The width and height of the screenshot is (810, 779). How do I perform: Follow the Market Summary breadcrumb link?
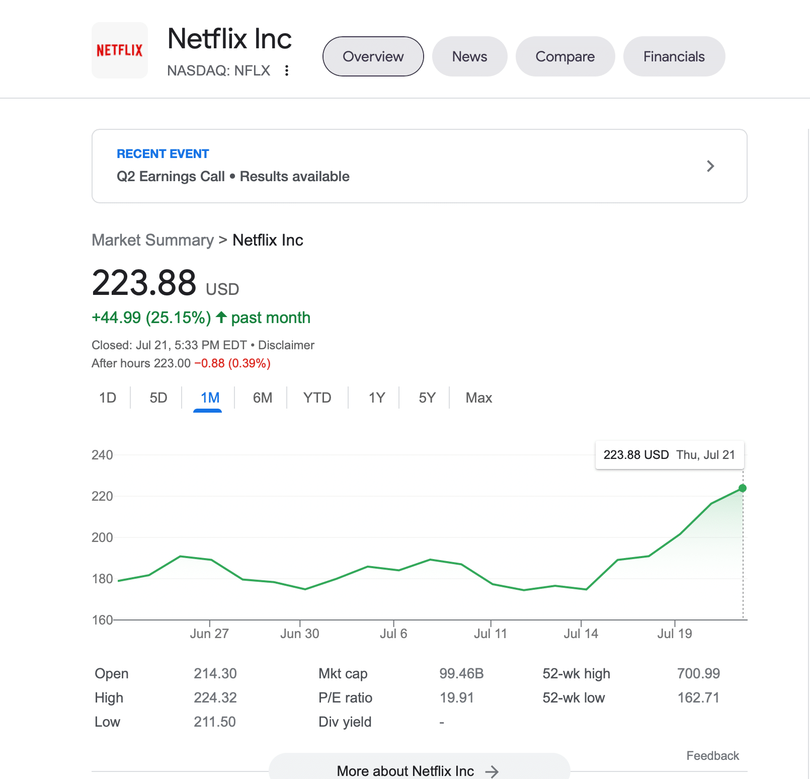(153, 240)
